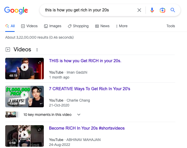187x148 pixels.
Task: Click the video icon next to Videos heading
Action: pyautogui.click(x=8, y=50)
